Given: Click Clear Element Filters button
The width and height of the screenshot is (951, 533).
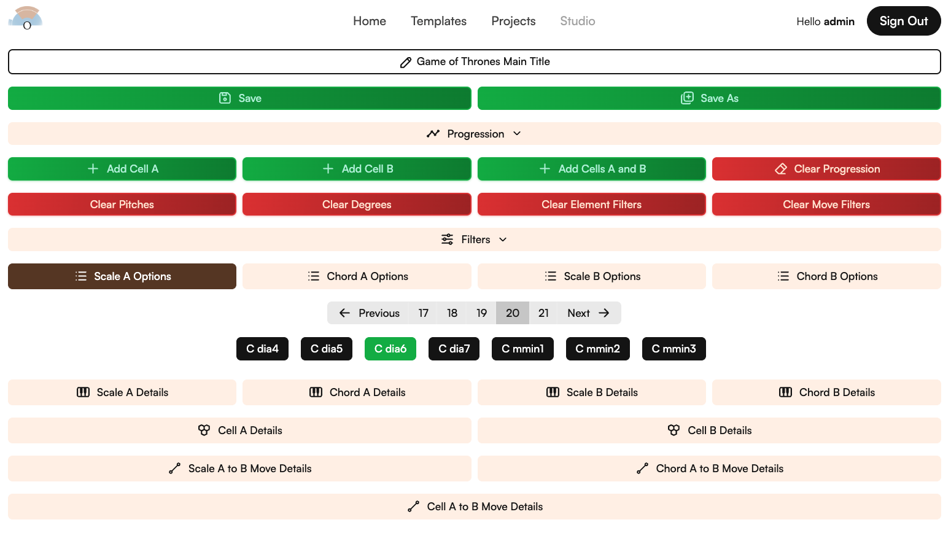Looking at the screenshot, I should (591, 204).
